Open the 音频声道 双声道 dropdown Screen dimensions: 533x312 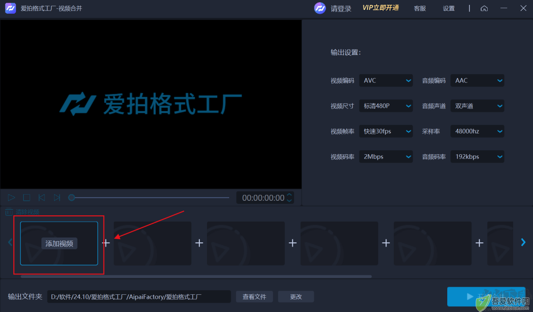[x=477, y=106]
